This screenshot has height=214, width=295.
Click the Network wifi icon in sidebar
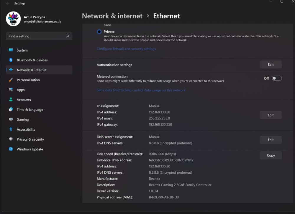(11, 70)
